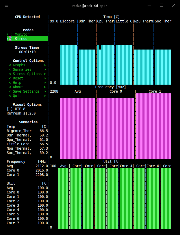Click the Bigcore temperature bar graph
The width and height of the screenshot is (180, 235).
point(68,65)
